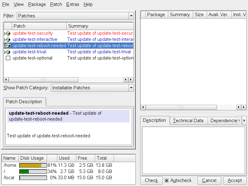Click the bold update-test-reboot-needed description heading
248x186 pixels.
[39, 113]
